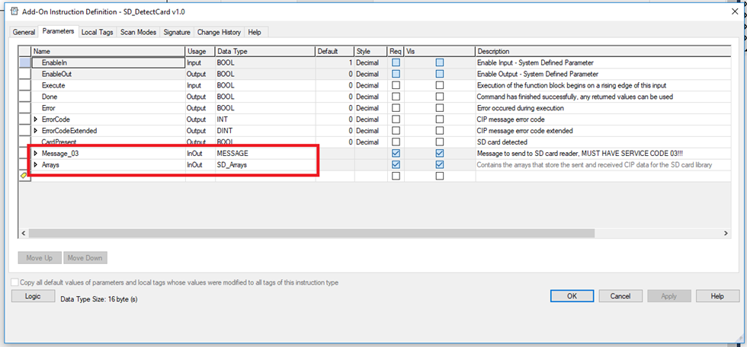Toggle Vis checkbox for Arrays parameter

(x=439, y=165)
